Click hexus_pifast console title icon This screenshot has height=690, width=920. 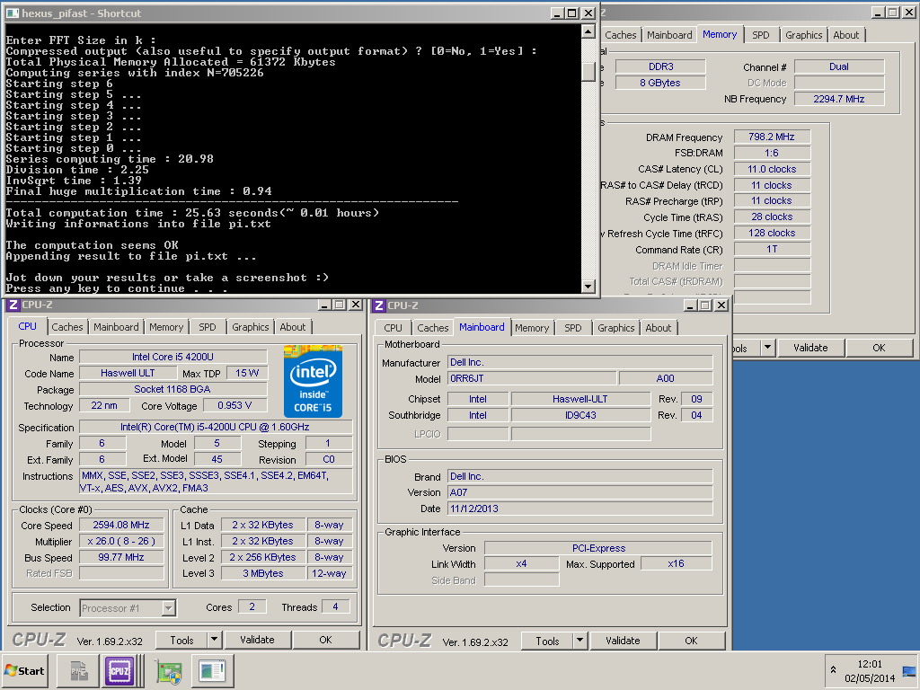(x=13, y=13)
